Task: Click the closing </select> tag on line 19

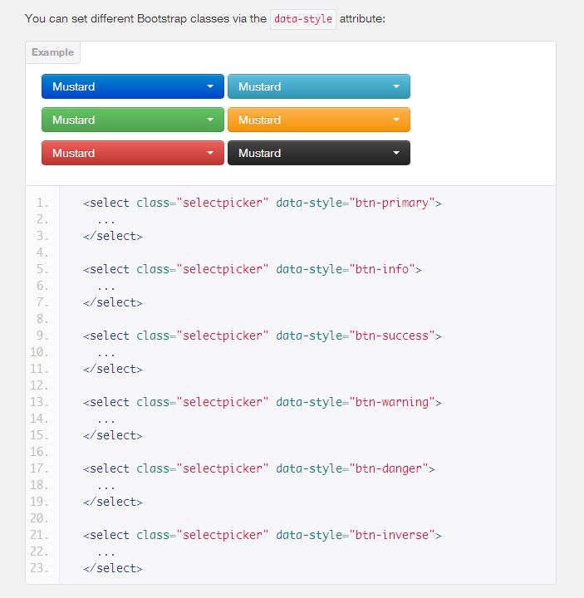Action: (x=113, y=502)
